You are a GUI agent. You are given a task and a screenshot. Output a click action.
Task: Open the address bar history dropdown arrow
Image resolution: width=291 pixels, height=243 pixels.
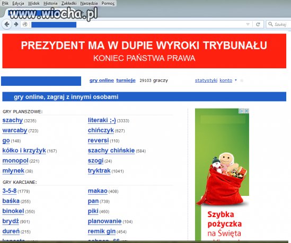tap(248, 24)
